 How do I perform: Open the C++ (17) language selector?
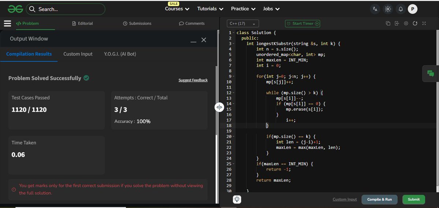click(243, 23)
